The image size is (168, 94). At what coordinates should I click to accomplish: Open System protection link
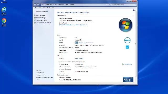coord(41,20)
